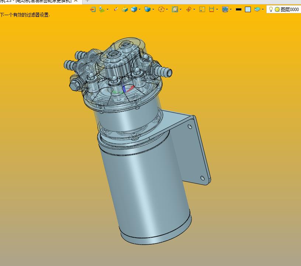The width and height of the screenshot is (301, 266).
Task: Click the orange square frame icon
Action: point(202,9)
